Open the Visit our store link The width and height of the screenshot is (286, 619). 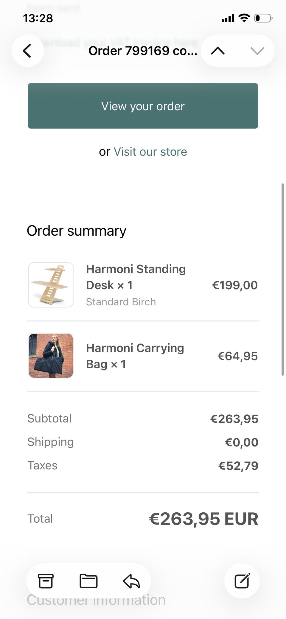click(150, 152)
